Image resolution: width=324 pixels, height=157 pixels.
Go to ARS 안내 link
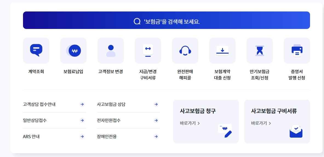(31, 137)
